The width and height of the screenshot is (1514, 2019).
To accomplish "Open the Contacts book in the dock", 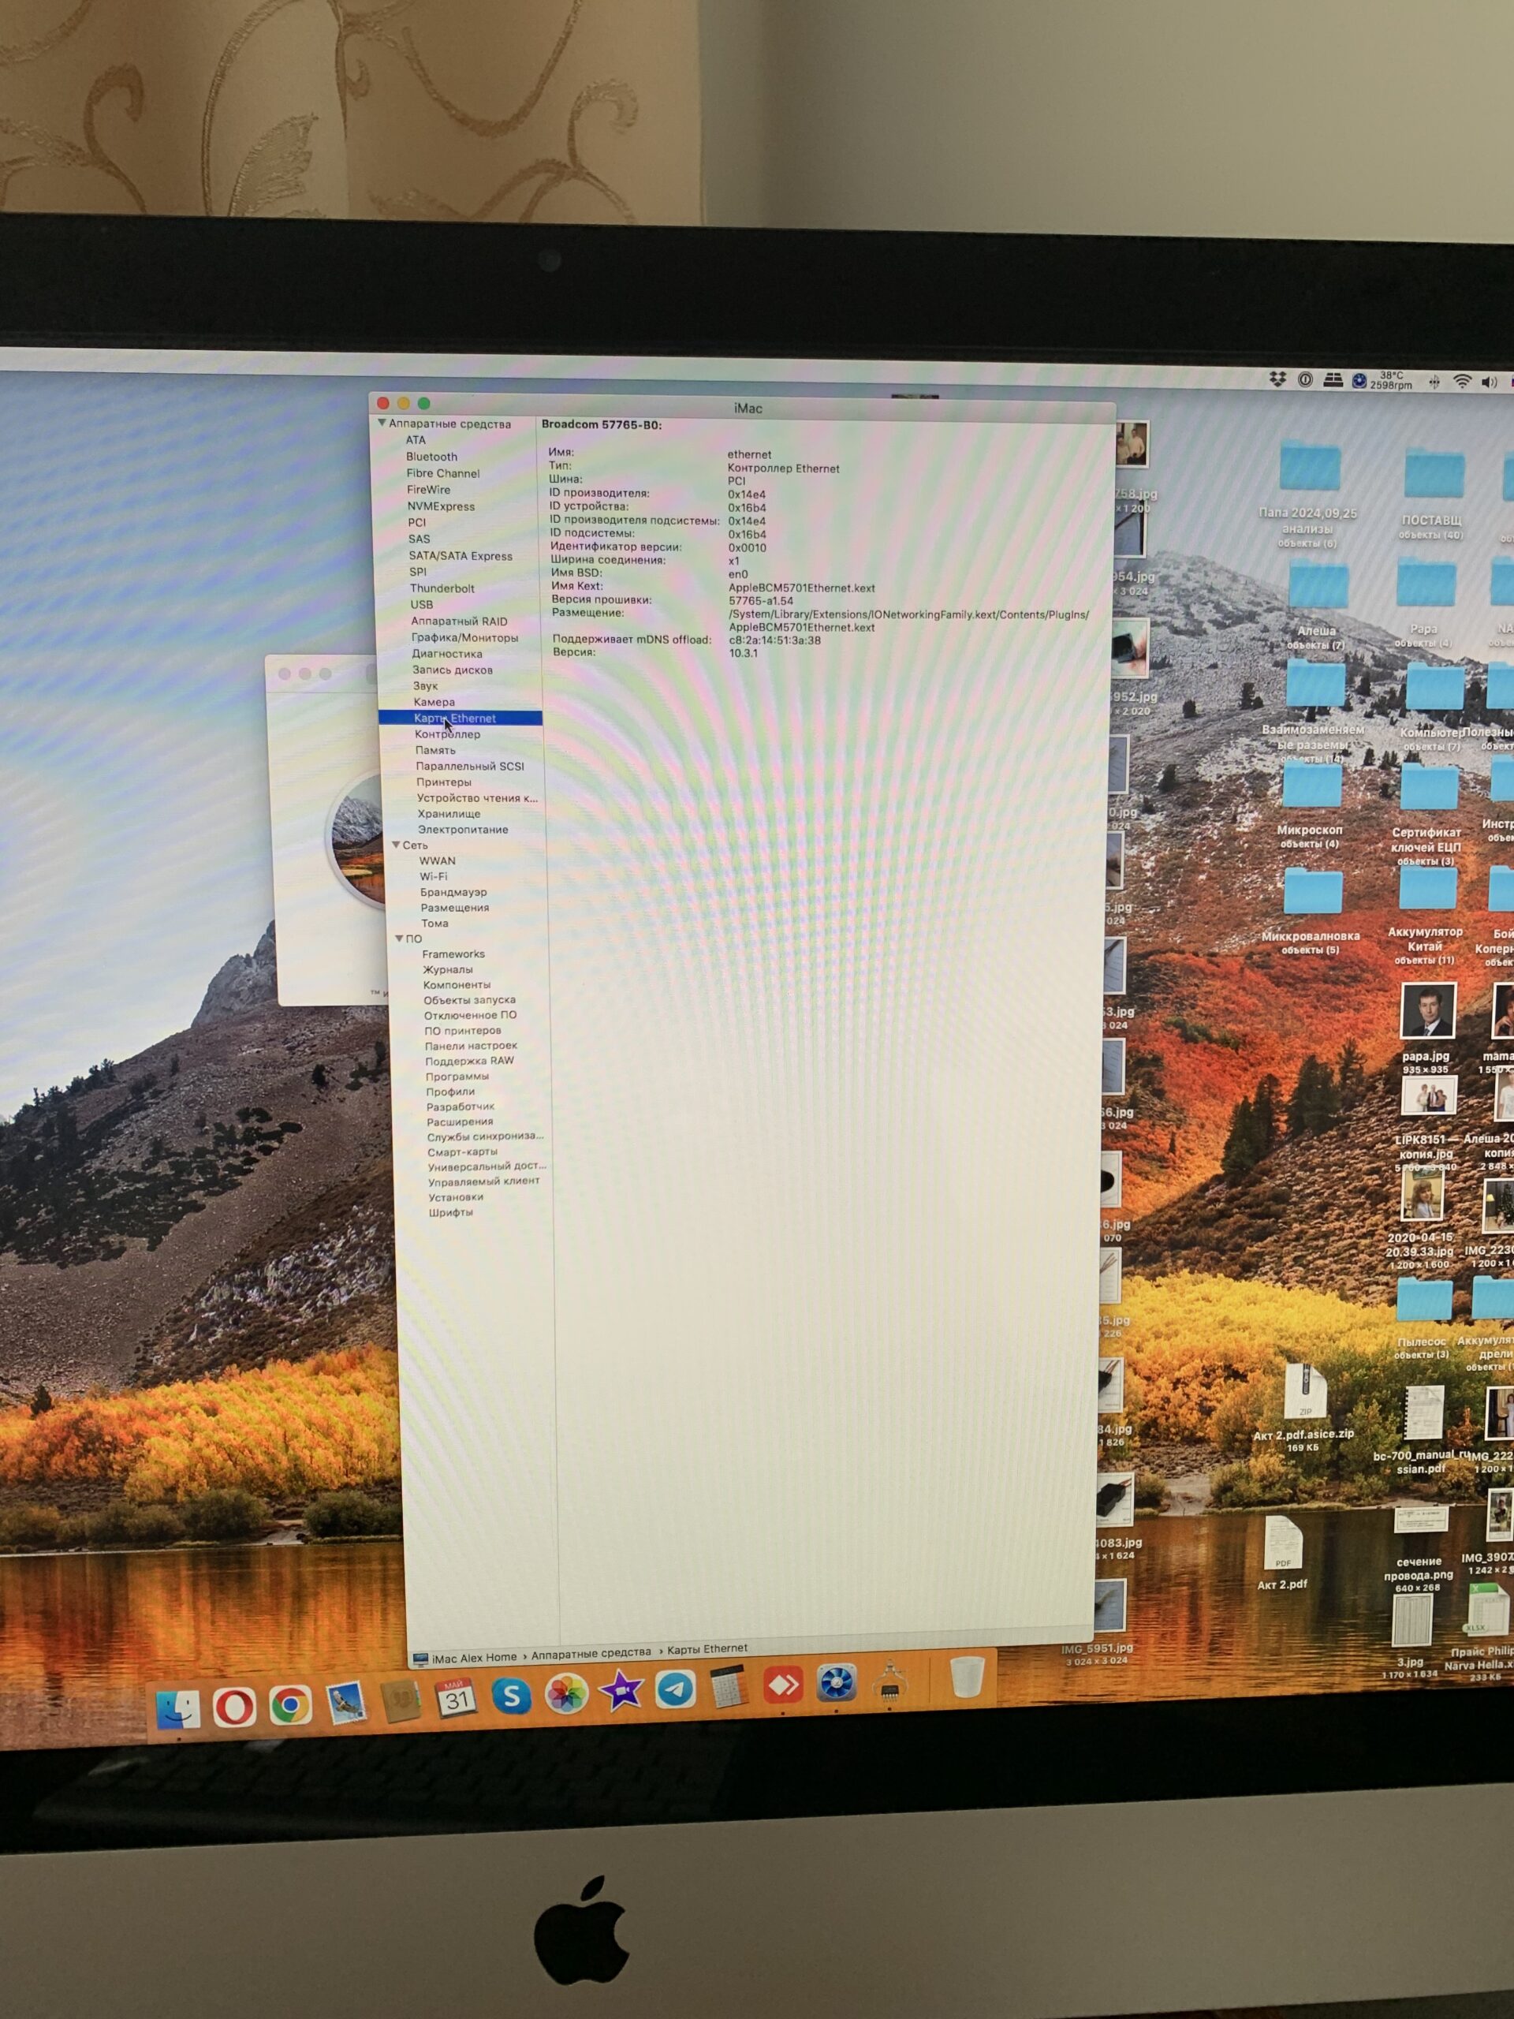I will click(400, 1701).
